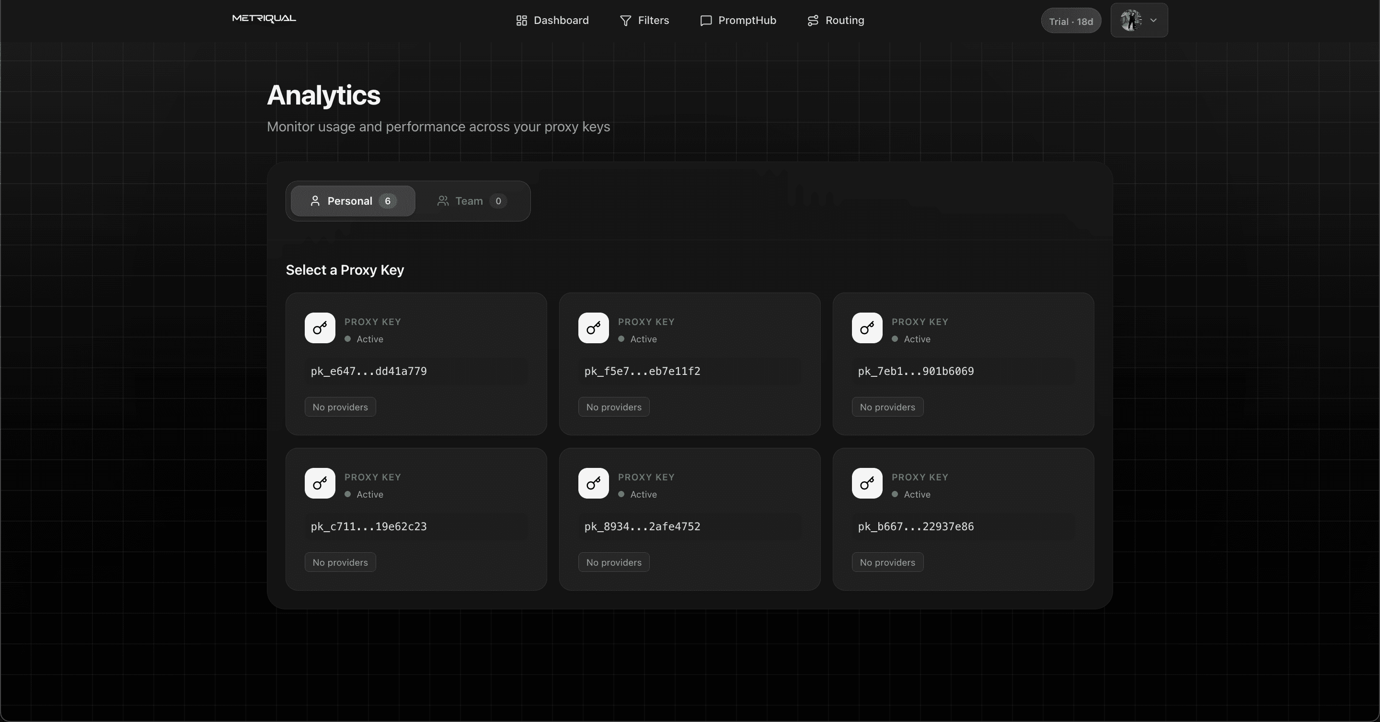Open Routing using its branching icon
1380x722 pixels.
pos(812,20)
